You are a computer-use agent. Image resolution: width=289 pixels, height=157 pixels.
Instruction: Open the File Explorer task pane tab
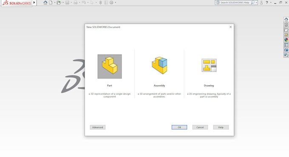[x=286, y=30]
